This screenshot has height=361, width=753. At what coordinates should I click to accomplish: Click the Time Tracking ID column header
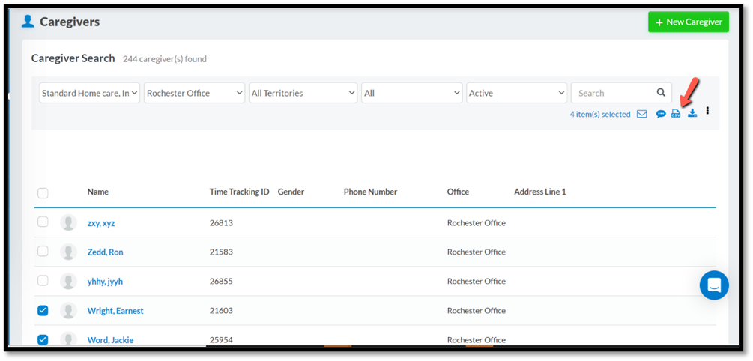coord(239,192)
